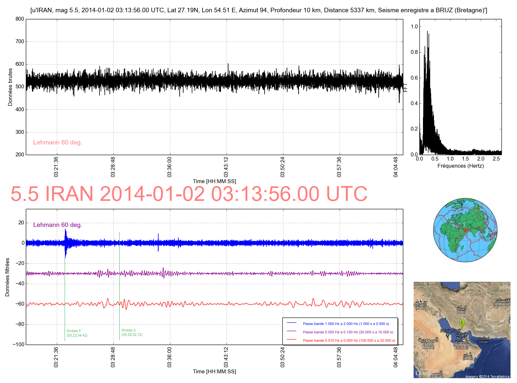The width and height of the screenshot is (517, 383).
Task: Click the blue line sample in legend
Action: pos(291,323)
